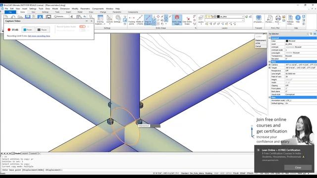Select the Snap to Endpoint tool

[148, 20]
